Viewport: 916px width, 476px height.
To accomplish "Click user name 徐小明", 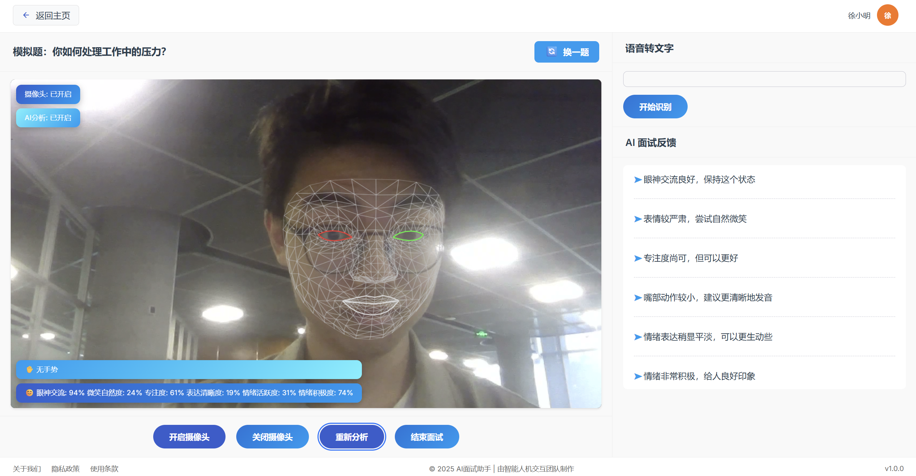I will tap(859, 15).
